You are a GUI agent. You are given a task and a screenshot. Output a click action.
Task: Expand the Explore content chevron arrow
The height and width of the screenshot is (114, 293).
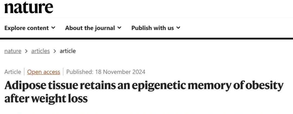coord(53,28)
